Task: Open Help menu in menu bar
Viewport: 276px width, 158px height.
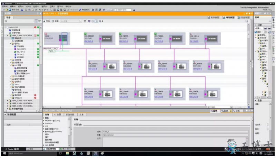Action: (x=68, y=6)
